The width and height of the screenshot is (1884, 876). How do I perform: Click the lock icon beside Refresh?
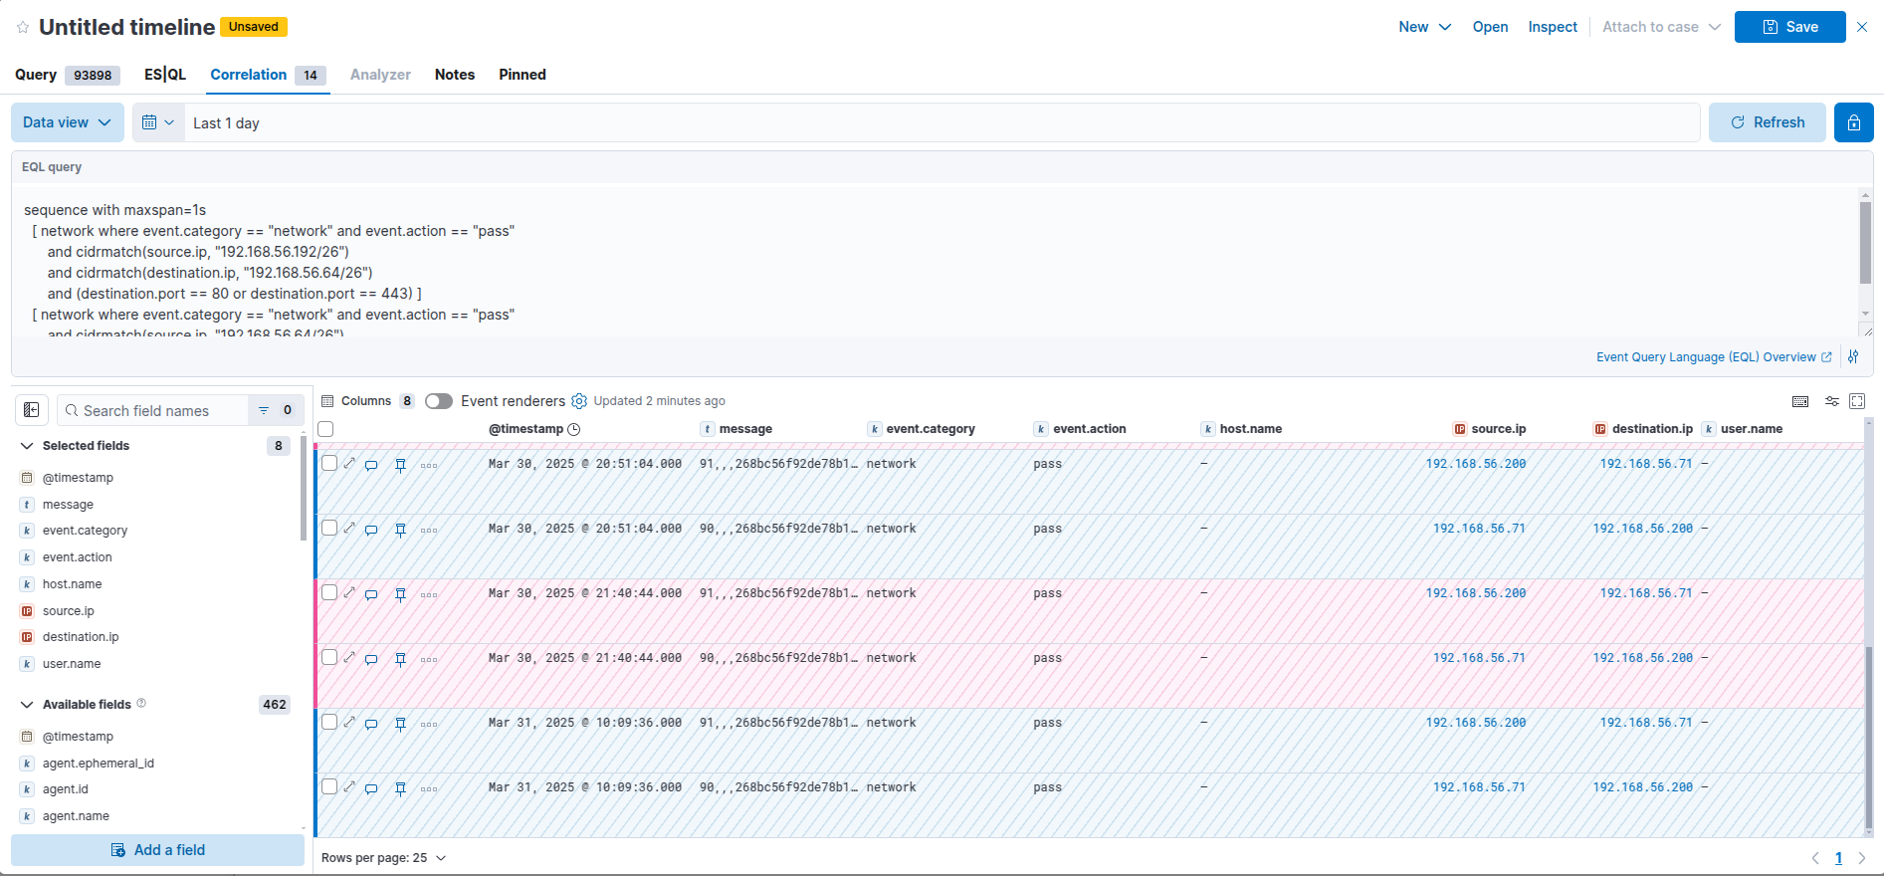[x=1853, y=122]
